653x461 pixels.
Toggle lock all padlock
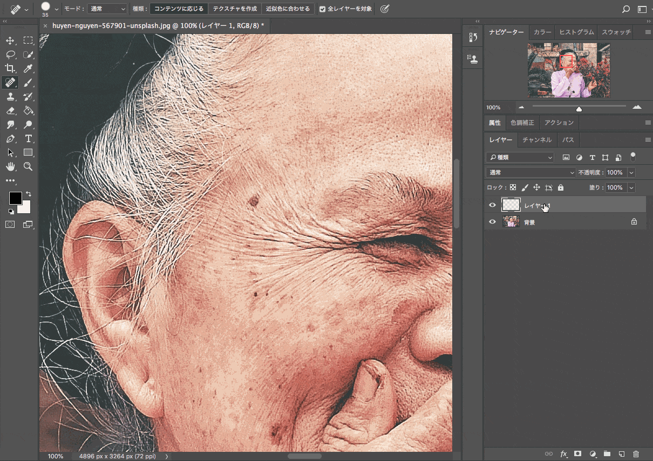click(x=561, y=187)
